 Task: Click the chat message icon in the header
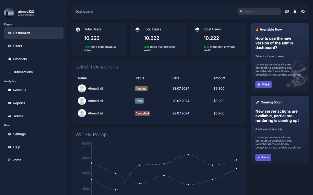287,11
